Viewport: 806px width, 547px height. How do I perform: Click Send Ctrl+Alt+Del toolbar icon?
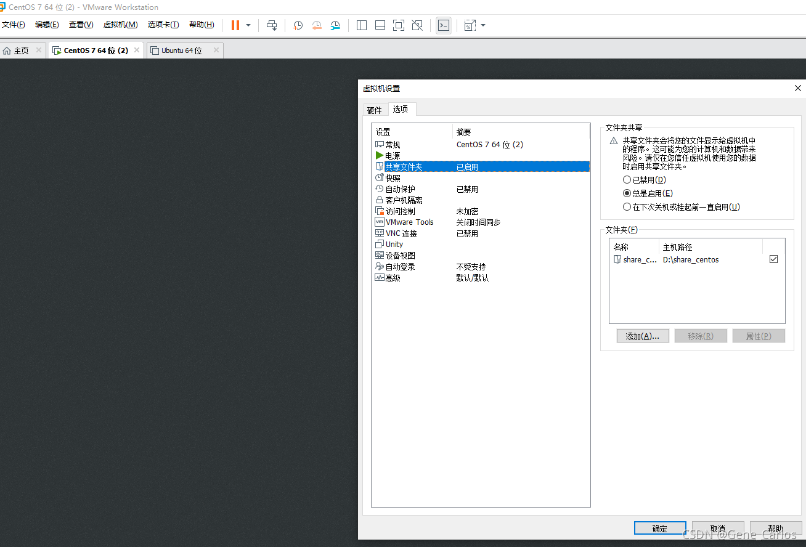coord(272,25)
